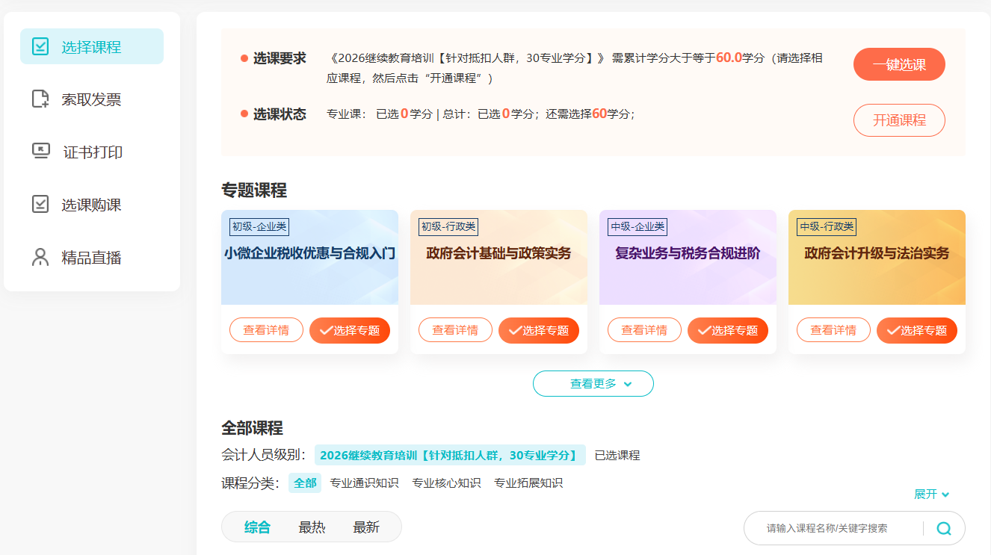The width and height of the screenshot is (991, 555).
Task: Click the 选课状态 label
Action: click(280, 114)
